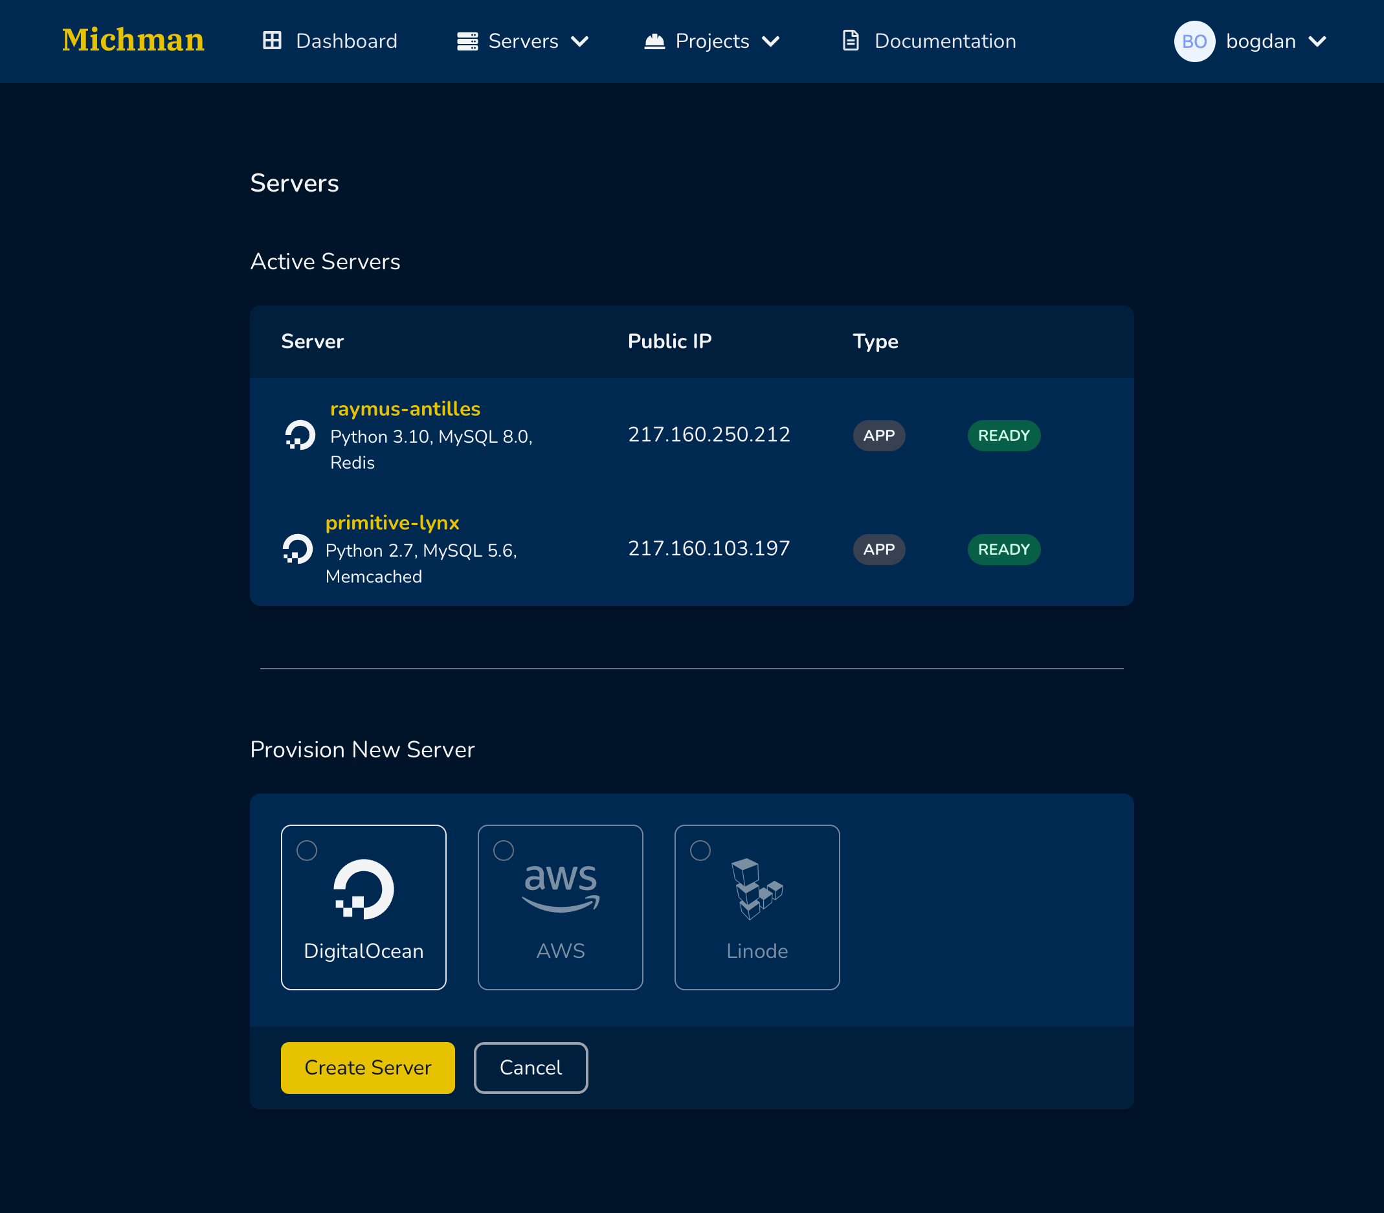Viewport: 1384px width, 1213px height.
Task: Click the Projects hard-hat icon
Action: [654, 41]
